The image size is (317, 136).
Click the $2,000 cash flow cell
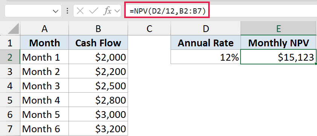point(98,57)
